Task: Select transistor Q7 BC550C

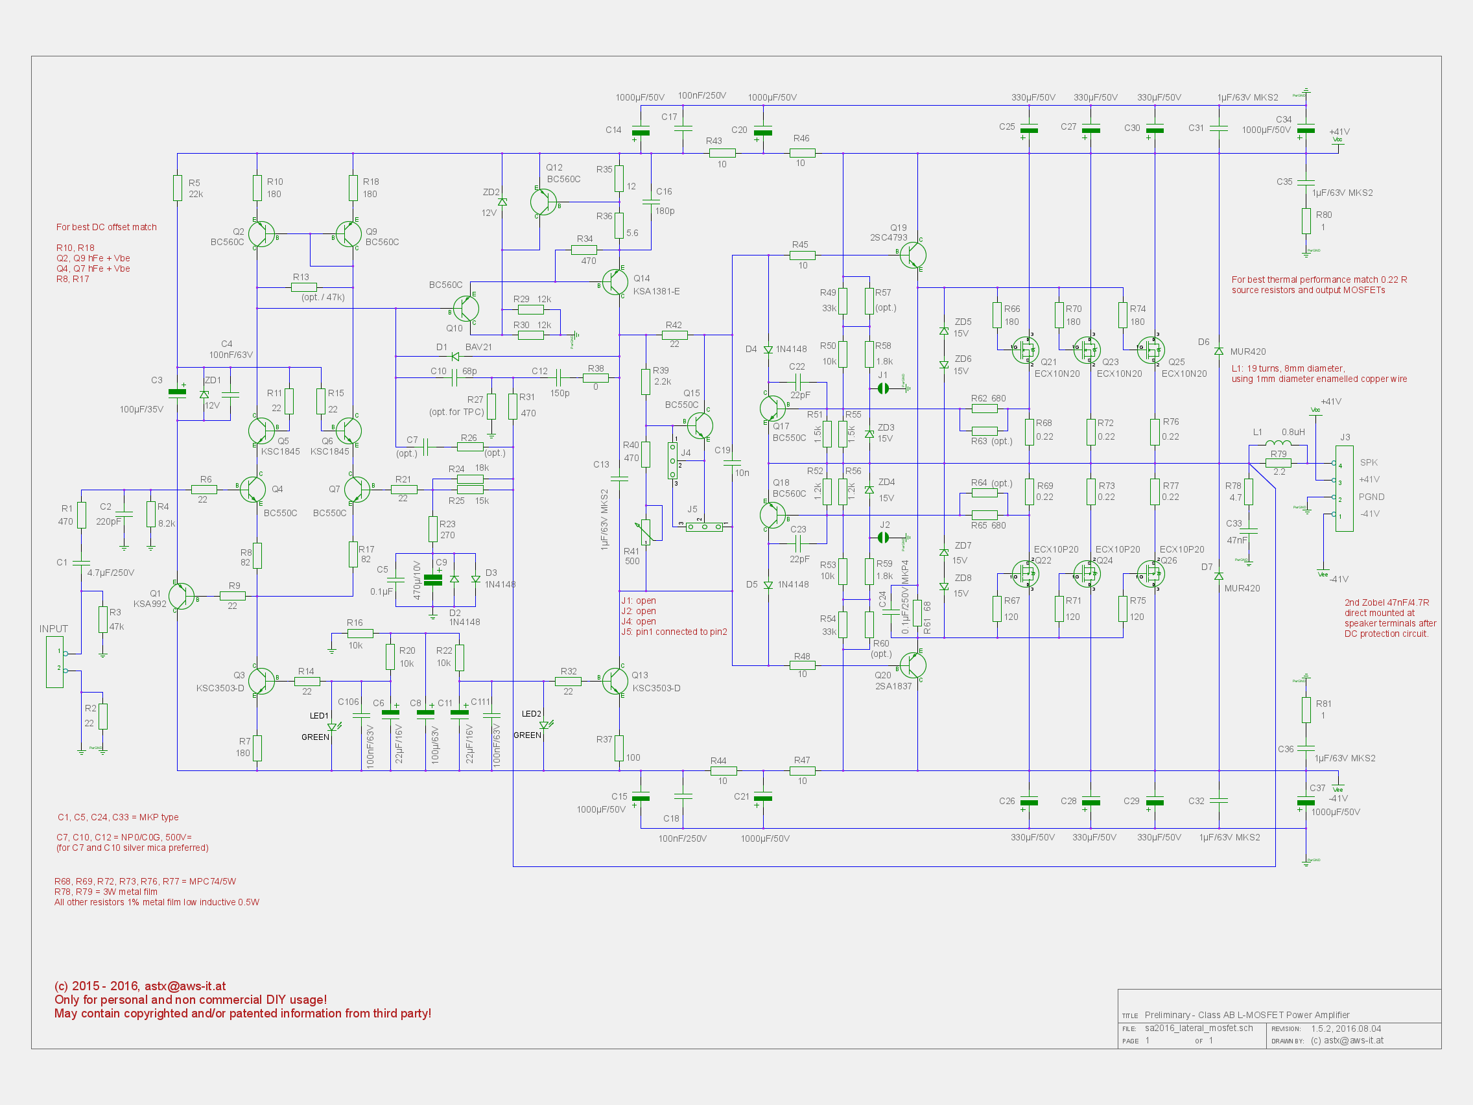Action: (x=358, y=490)
